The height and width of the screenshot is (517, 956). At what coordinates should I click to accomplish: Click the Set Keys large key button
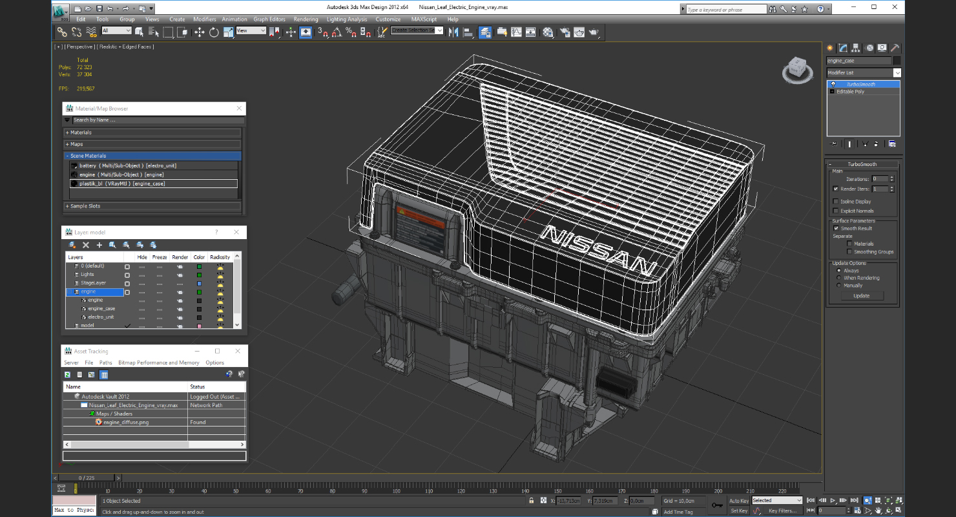point(717,505)
